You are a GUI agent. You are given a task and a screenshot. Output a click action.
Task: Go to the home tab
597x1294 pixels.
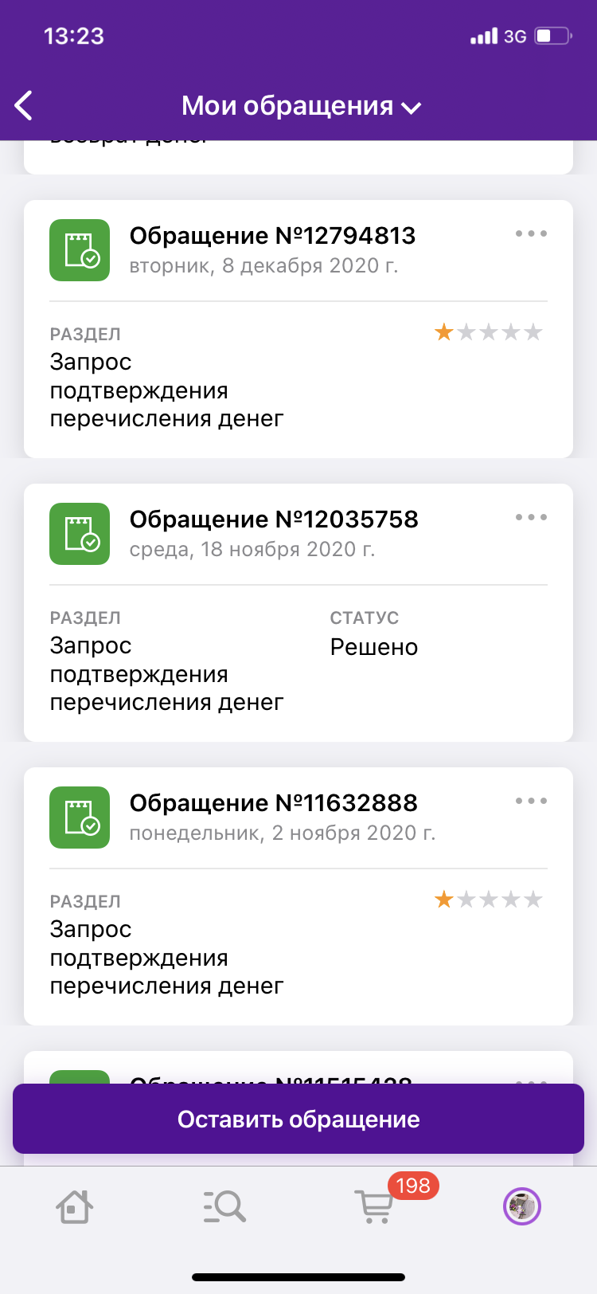click(x=75, y=1206)
